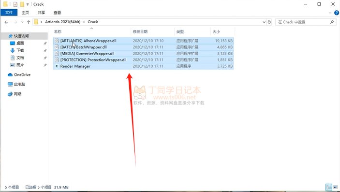Screen dimensions: 340x192
Task: Open 桌面 in the sidebar
Action: tap(20, 43)
